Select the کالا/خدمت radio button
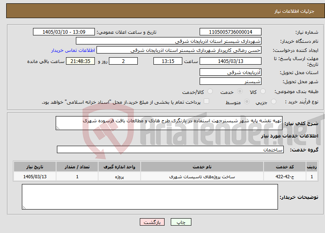Image resolution: width=325 pixels, height=233 pixels. pos(210,91)
